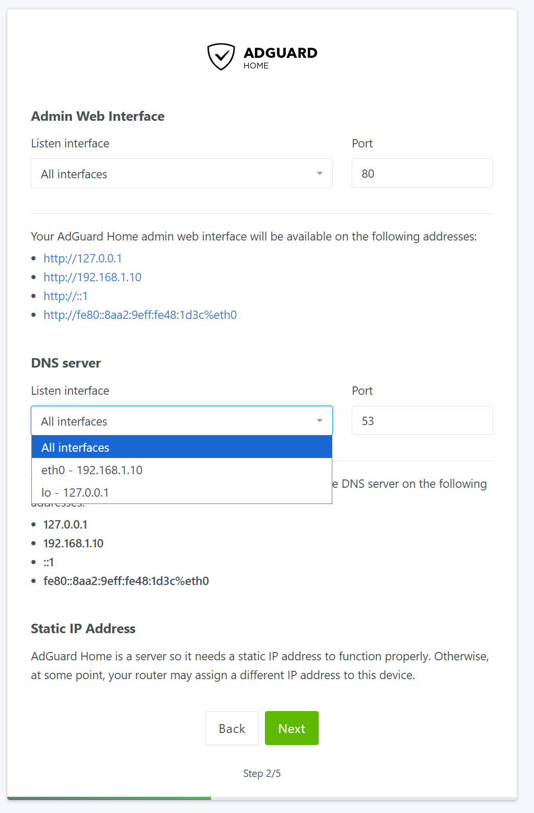
Task: Click DNS address "192.168.1.10" in the list
Action: pos(73,543)
